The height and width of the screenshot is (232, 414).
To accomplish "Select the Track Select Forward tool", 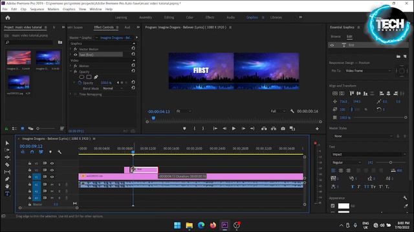I will click(7, 150).
